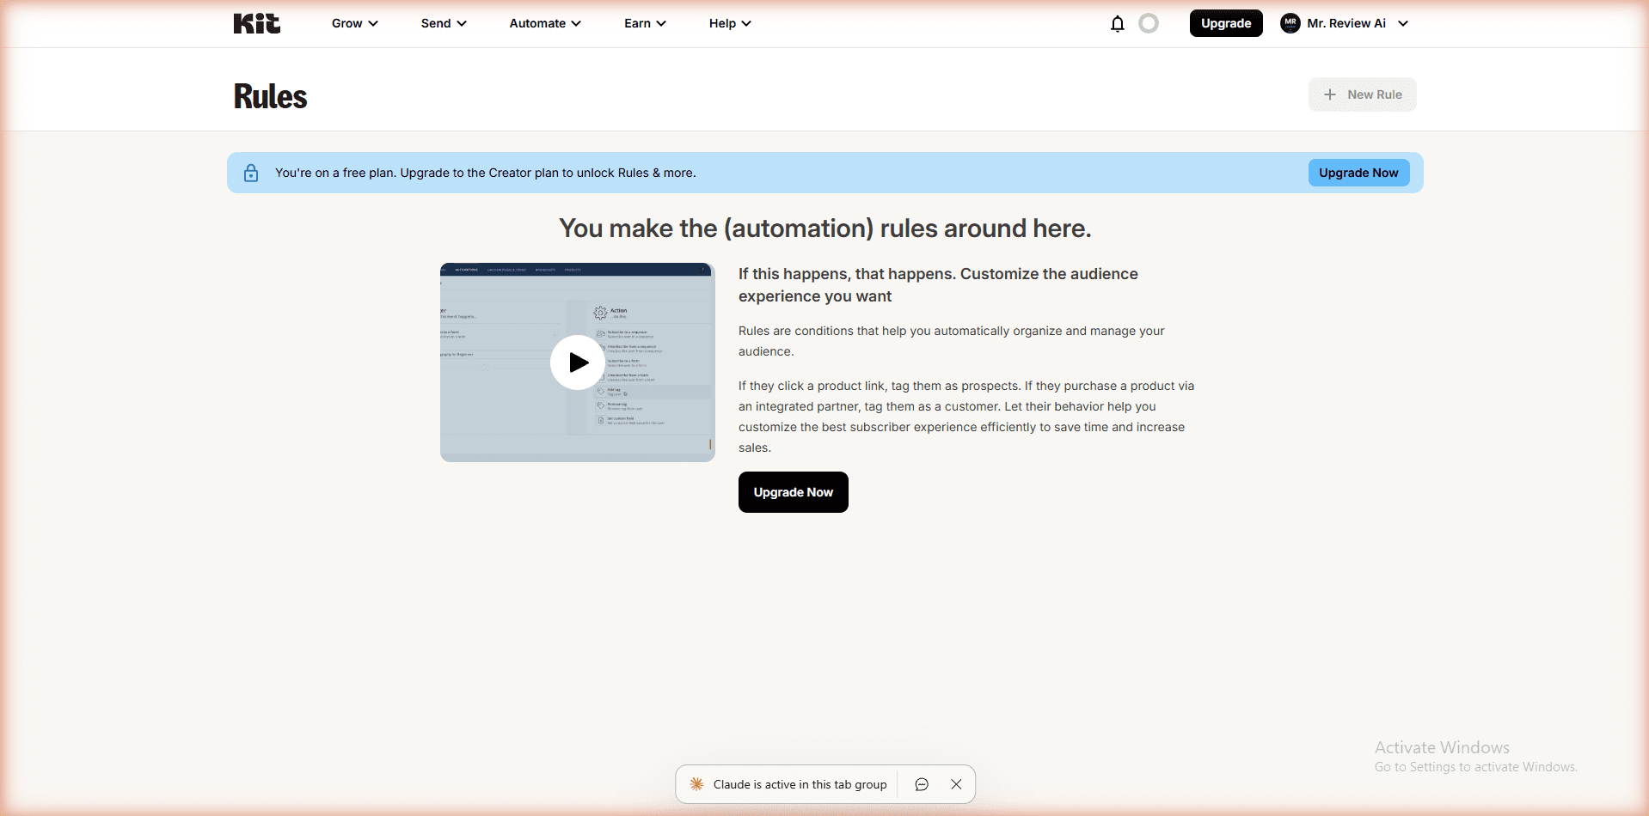
Task: Click the Mr. Review Ai account name
Action: [x=1346, y=23]
